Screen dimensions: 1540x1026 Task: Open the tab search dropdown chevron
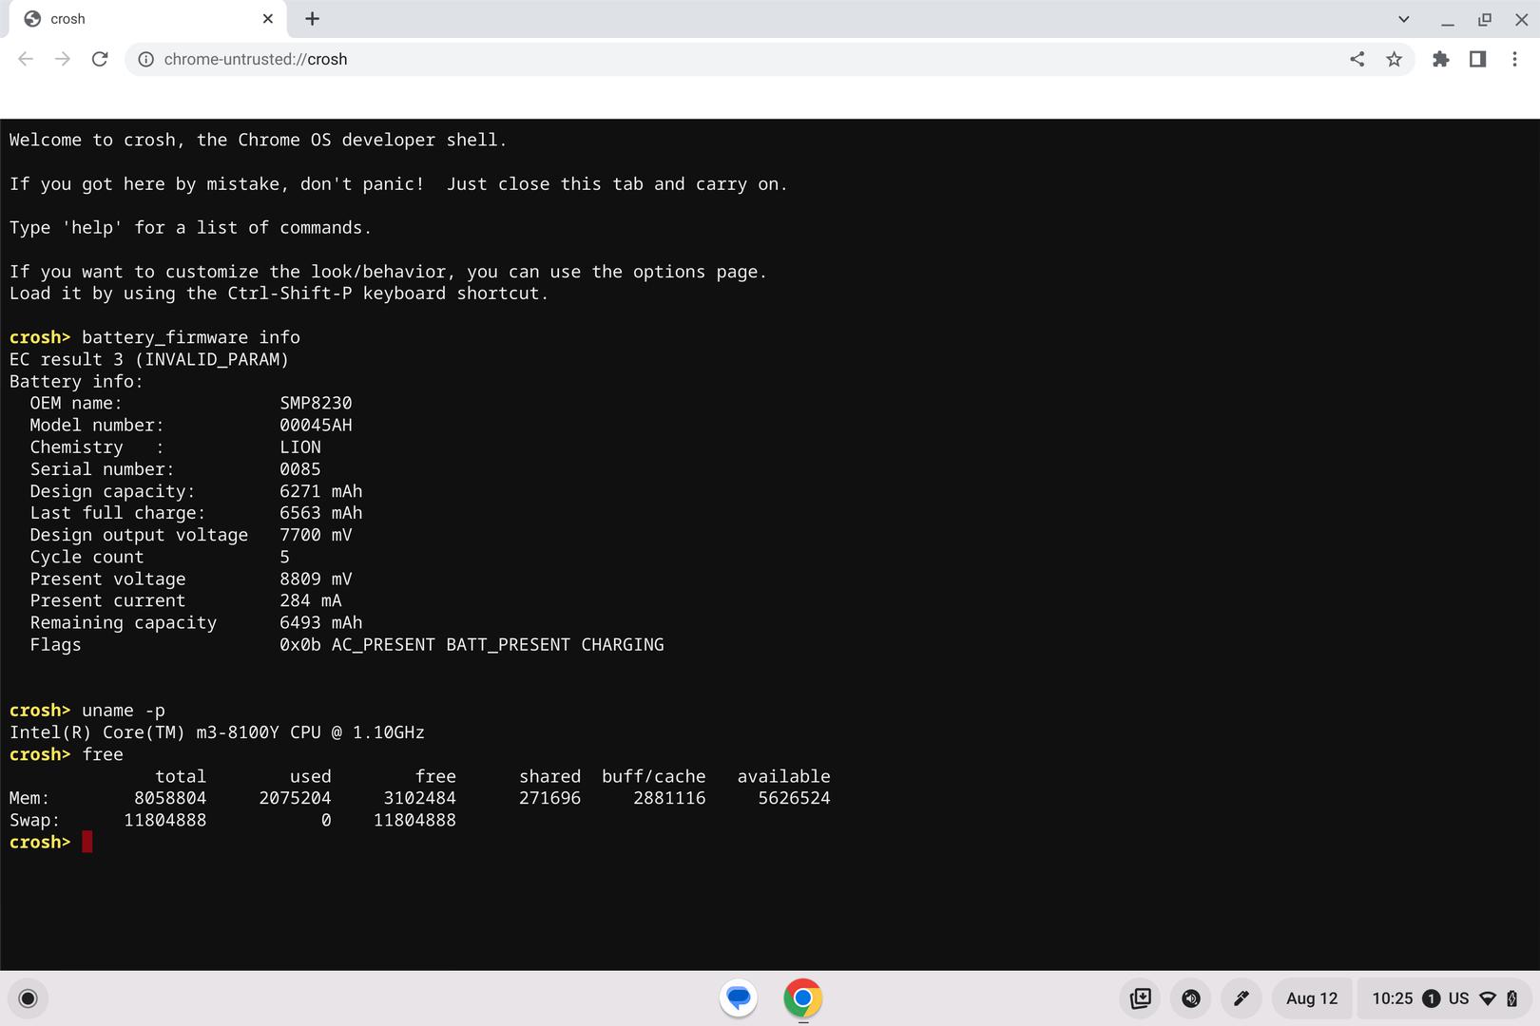[1404, 19]
